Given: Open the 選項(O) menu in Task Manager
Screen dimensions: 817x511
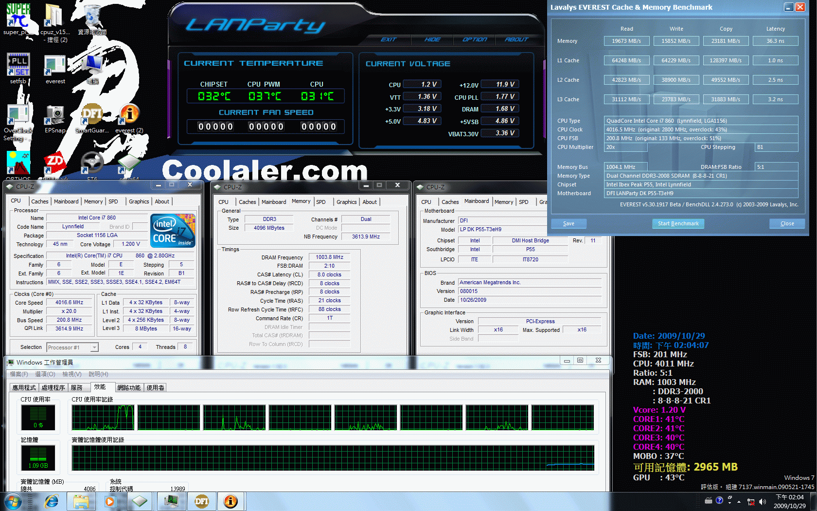Looking at the screenshot, I should (x=45, y=374).
